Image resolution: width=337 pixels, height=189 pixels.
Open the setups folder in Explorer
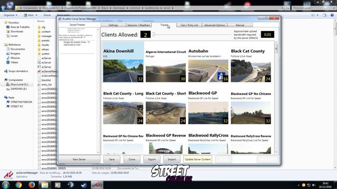[x=45, y=49]
